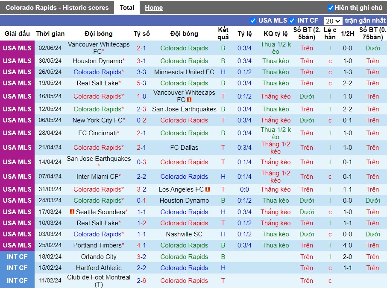This screenshot has width=387, height=288.
Task: Click the USA MLS league cell on 25/02/24
Action: pos(17,245)
